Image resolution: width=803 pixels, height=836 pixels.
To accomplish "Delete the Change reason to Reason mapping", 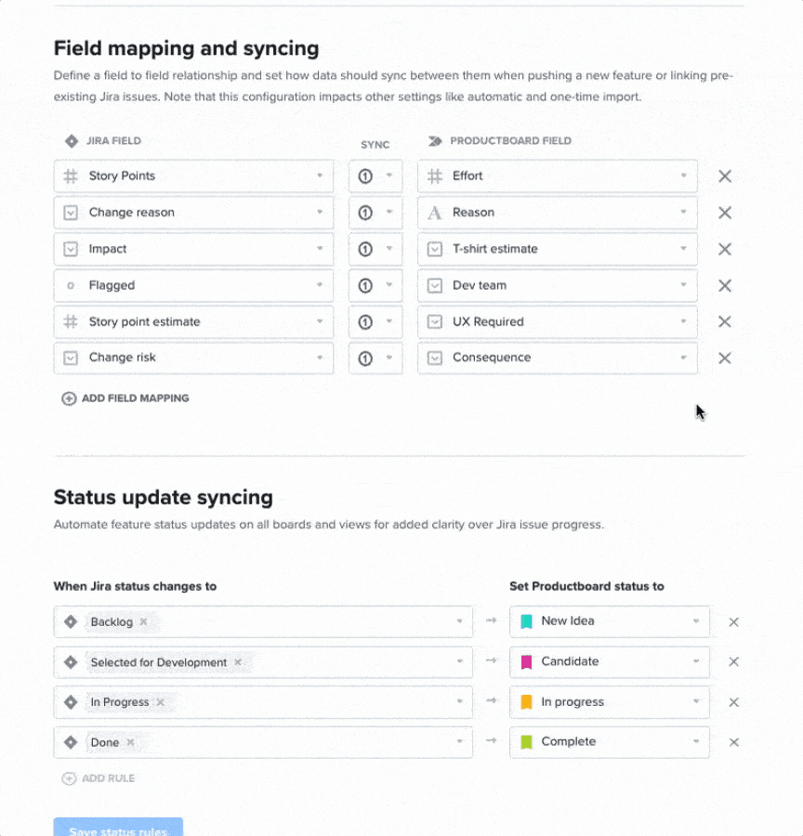I will [725, 213].
